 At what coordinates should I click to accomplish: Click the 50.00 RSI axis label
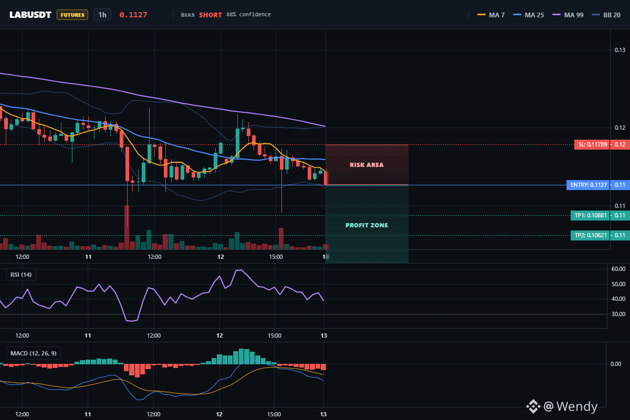619,284
